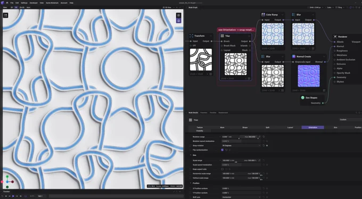Expand the top Blur node chevron
Image resolution: width=362 pixels, height=199 pixels.
coord(313,15)
